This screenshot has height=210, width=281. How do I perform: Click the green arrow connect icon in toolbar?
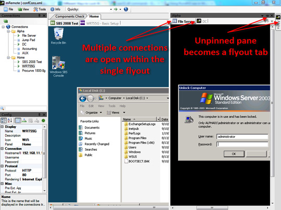point(116,9)
